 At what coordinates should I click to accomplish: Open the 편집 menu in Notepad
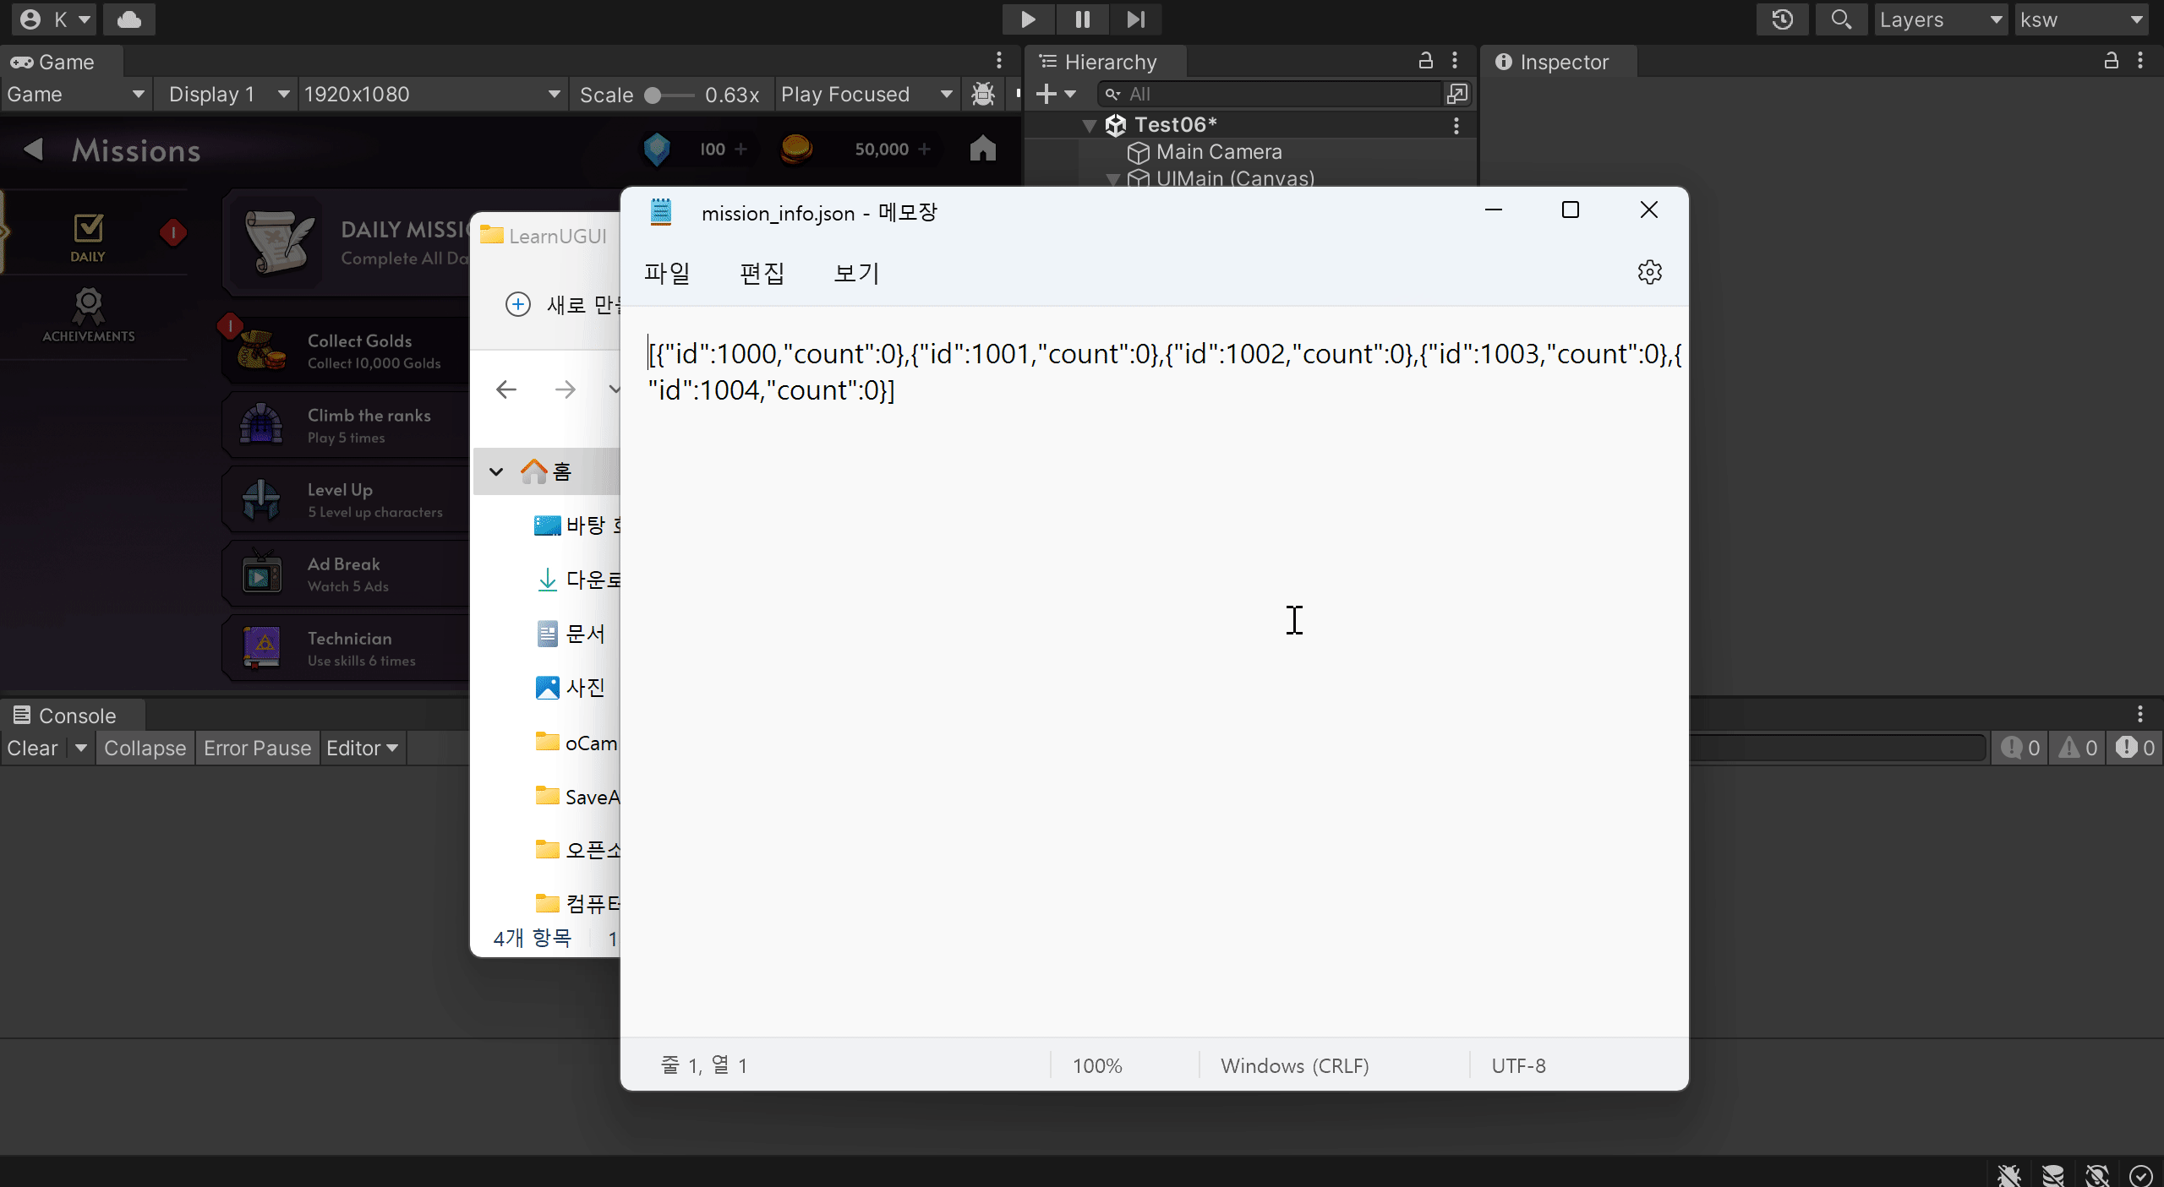point(762,273)
